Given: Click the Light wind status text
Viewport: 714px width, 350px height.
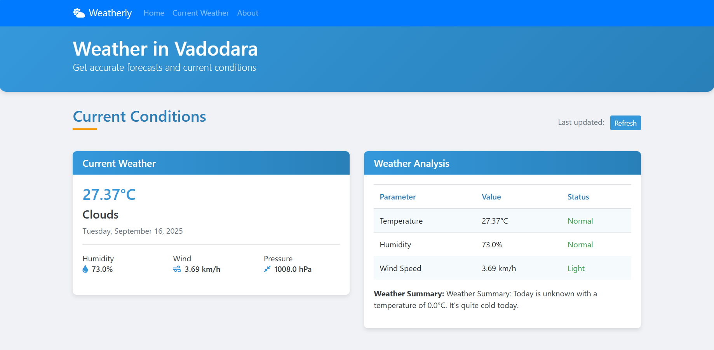Looking at the screenshot, I should [x=576, y=268].
